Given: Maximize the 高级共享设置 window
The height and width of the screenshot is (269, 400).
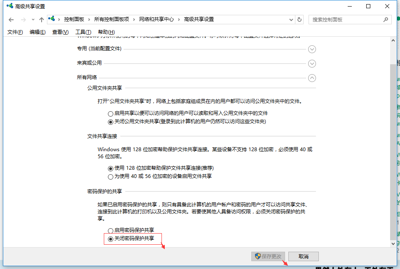Looking at the screenshot, I should [x=368, y=6].
